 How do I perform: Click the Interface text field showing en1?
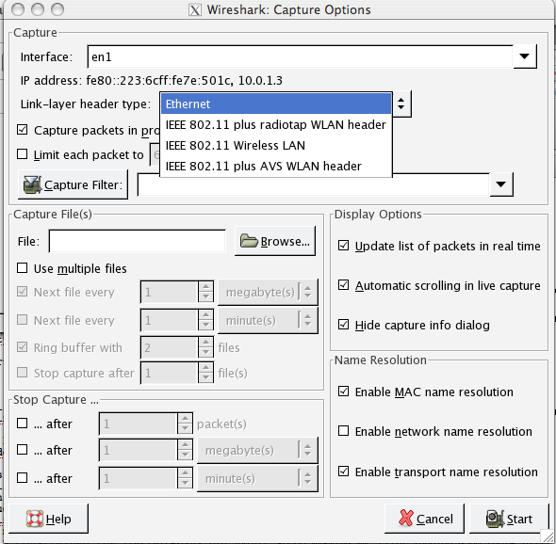[300, 56]
